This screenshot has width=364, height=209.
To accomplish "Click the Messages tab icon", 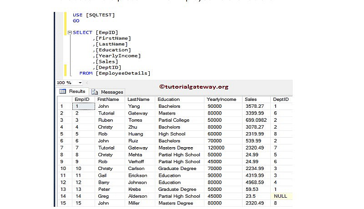I will [x=95, y=92].
